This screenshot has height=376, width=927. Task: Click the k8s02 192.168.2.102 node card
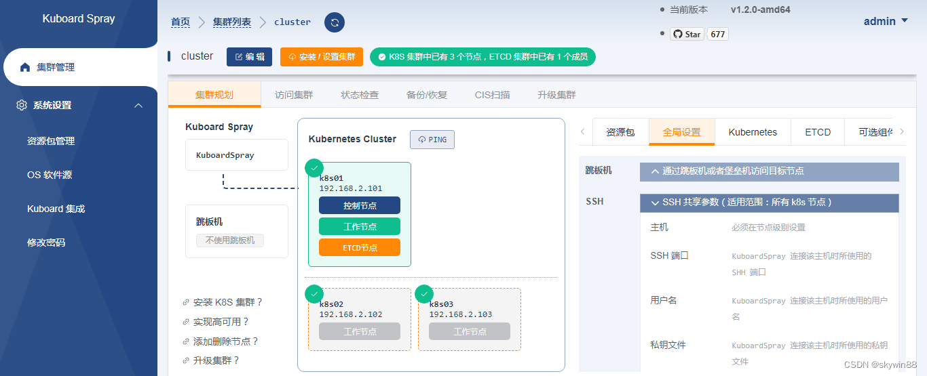pyautogui.click(x=360, y=319)
